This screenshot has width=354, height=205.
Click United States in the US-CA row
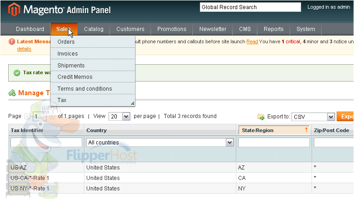[103, 178]
